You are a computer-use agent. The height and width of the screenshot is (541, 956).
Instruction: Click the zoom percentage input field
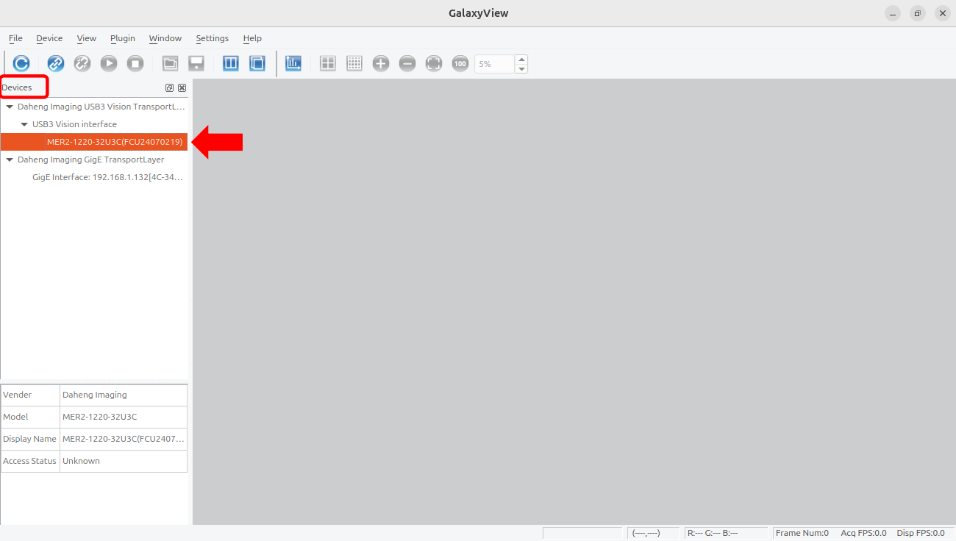click(494, 64)
